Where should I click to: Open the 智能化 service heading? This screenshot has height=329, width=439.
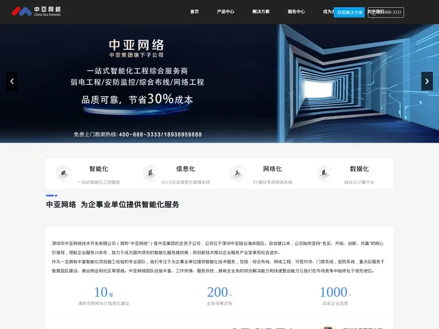(99, 169)
